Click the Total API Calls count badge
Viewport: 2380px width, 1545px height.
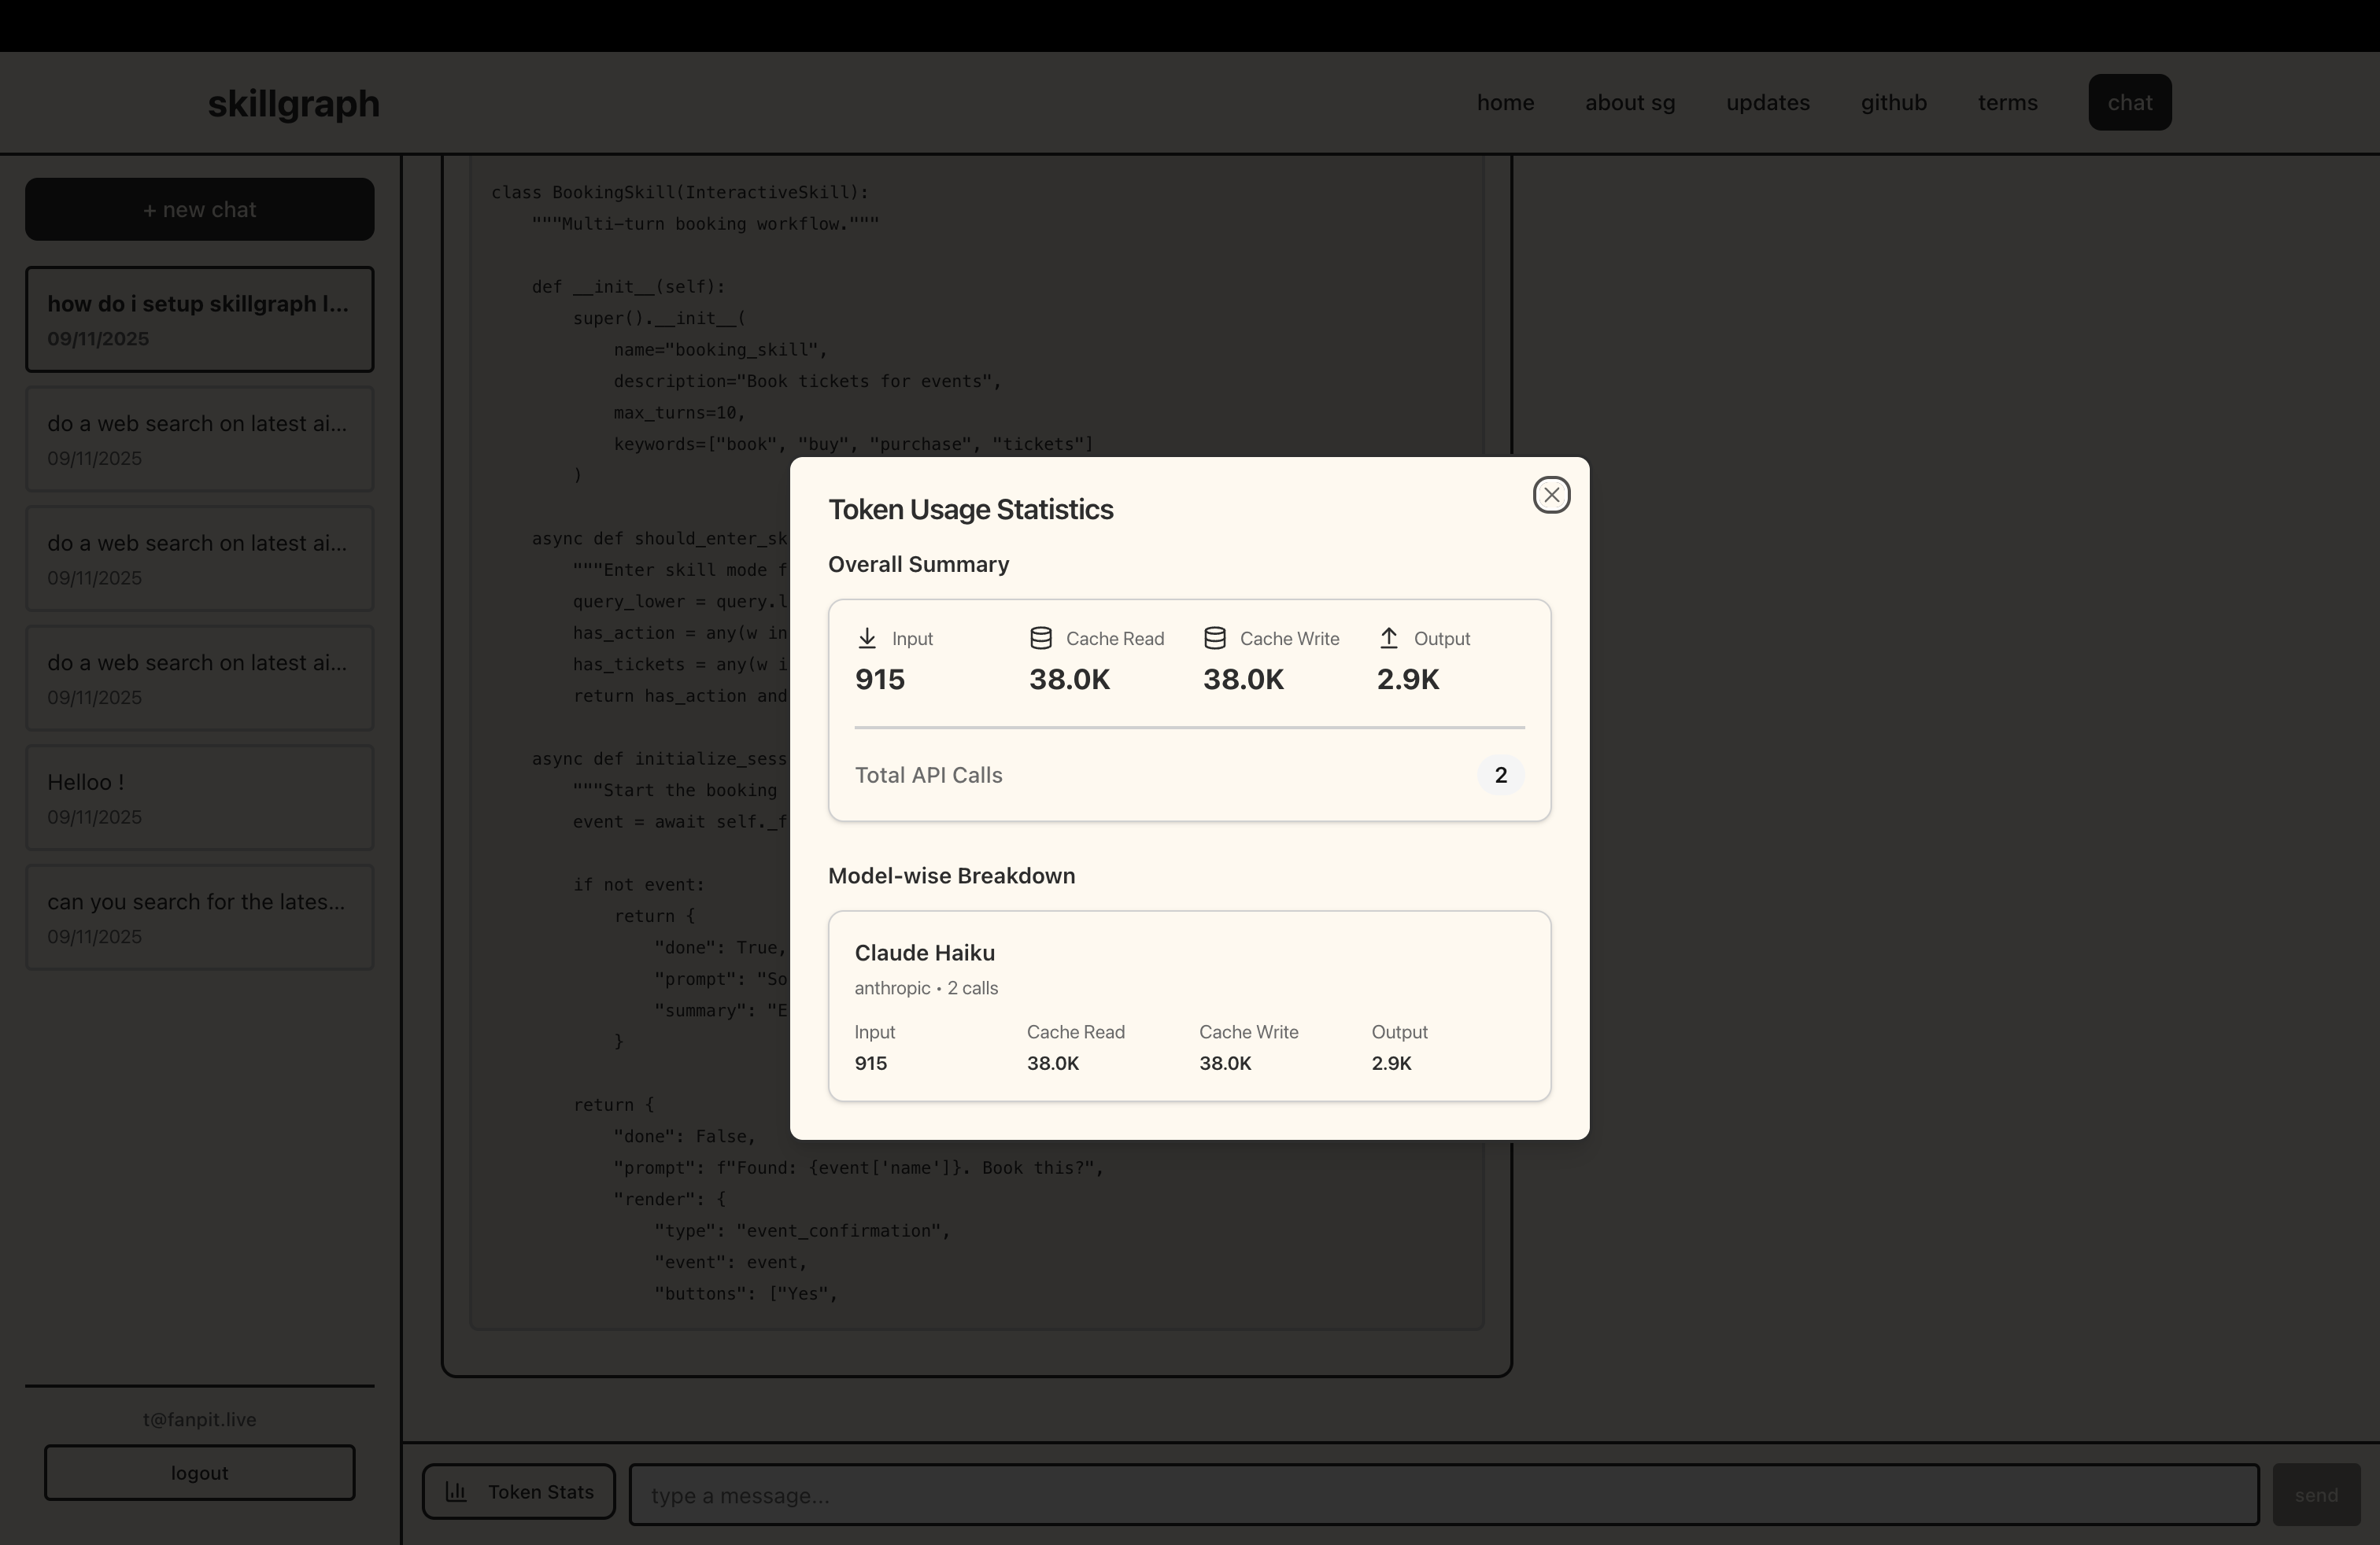1500,776
